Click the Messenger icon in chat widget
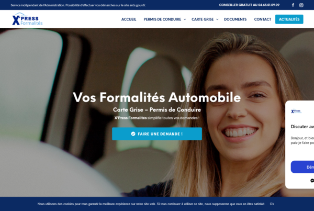This screenshot has height=211, width=314. (x=312, y=181)
